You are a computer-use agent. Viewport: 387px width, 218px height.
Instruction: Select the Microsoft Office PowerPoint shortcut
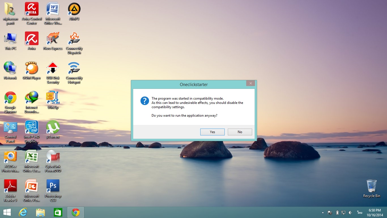tap(32, 190)
